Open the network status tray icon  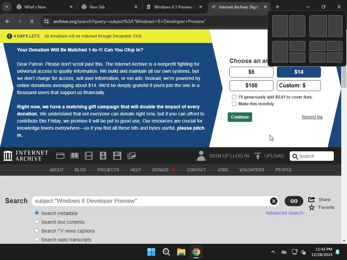click(x=294, y=252)
